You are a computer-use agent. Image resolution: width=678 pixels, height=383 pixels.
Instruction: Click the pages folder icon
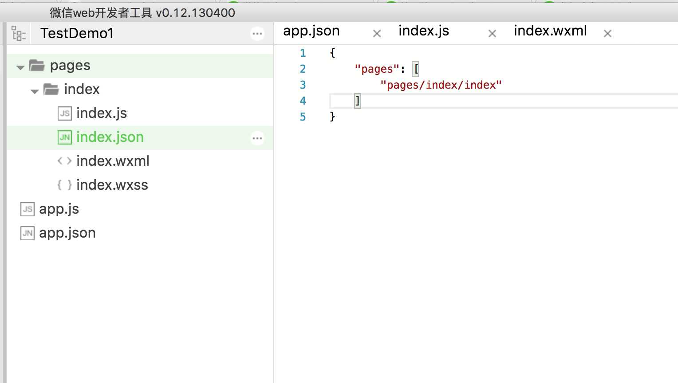[x=37, y=66]
